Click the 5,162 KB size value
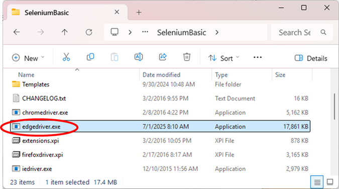Viewport: 339px width, 189px height. coord(297,113)
